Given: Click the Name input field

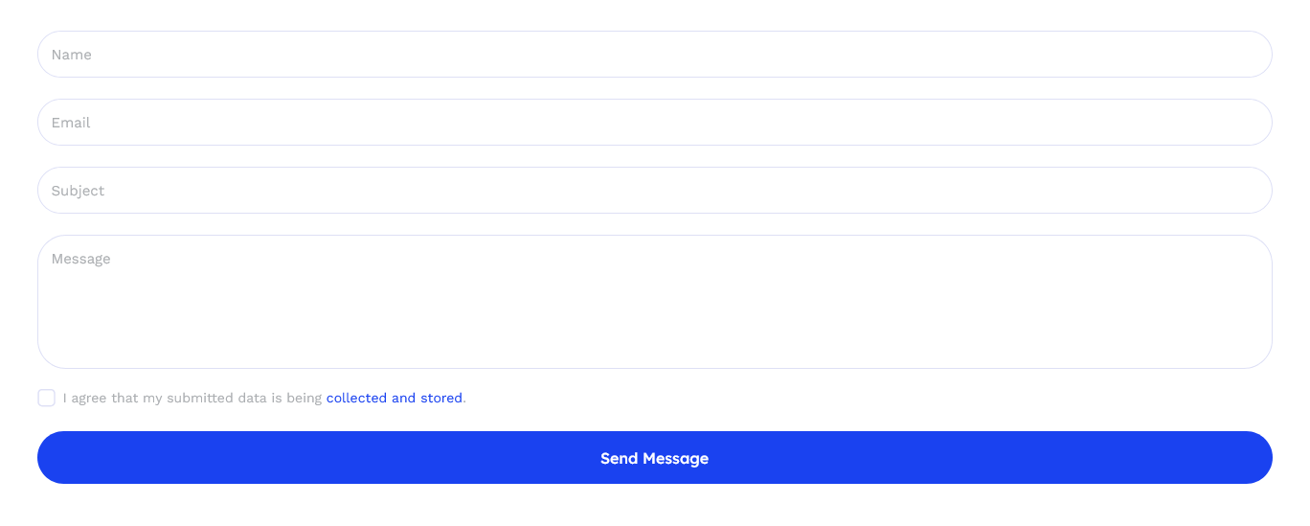Looking at the screenshot, I should pos(654,55).
